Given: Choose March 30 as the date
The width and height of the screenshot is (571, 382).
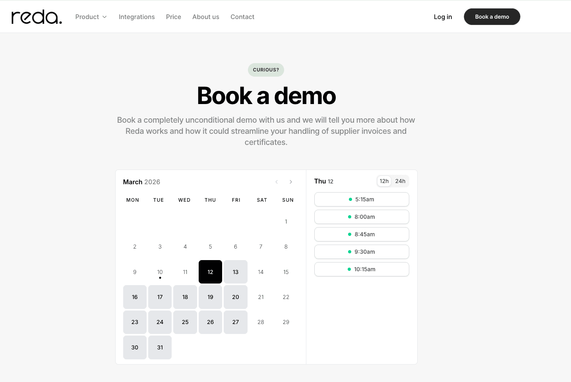Looking at the screenshot, I should 135,347.
